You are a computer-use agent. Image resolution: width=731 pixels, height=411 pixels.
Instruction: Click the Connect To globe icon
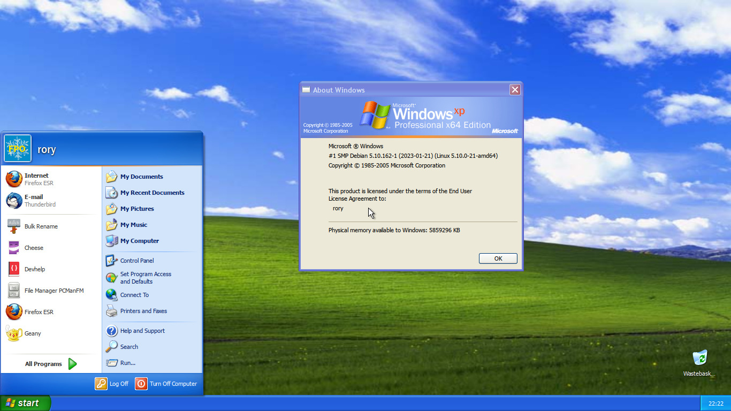pos(111,295)
